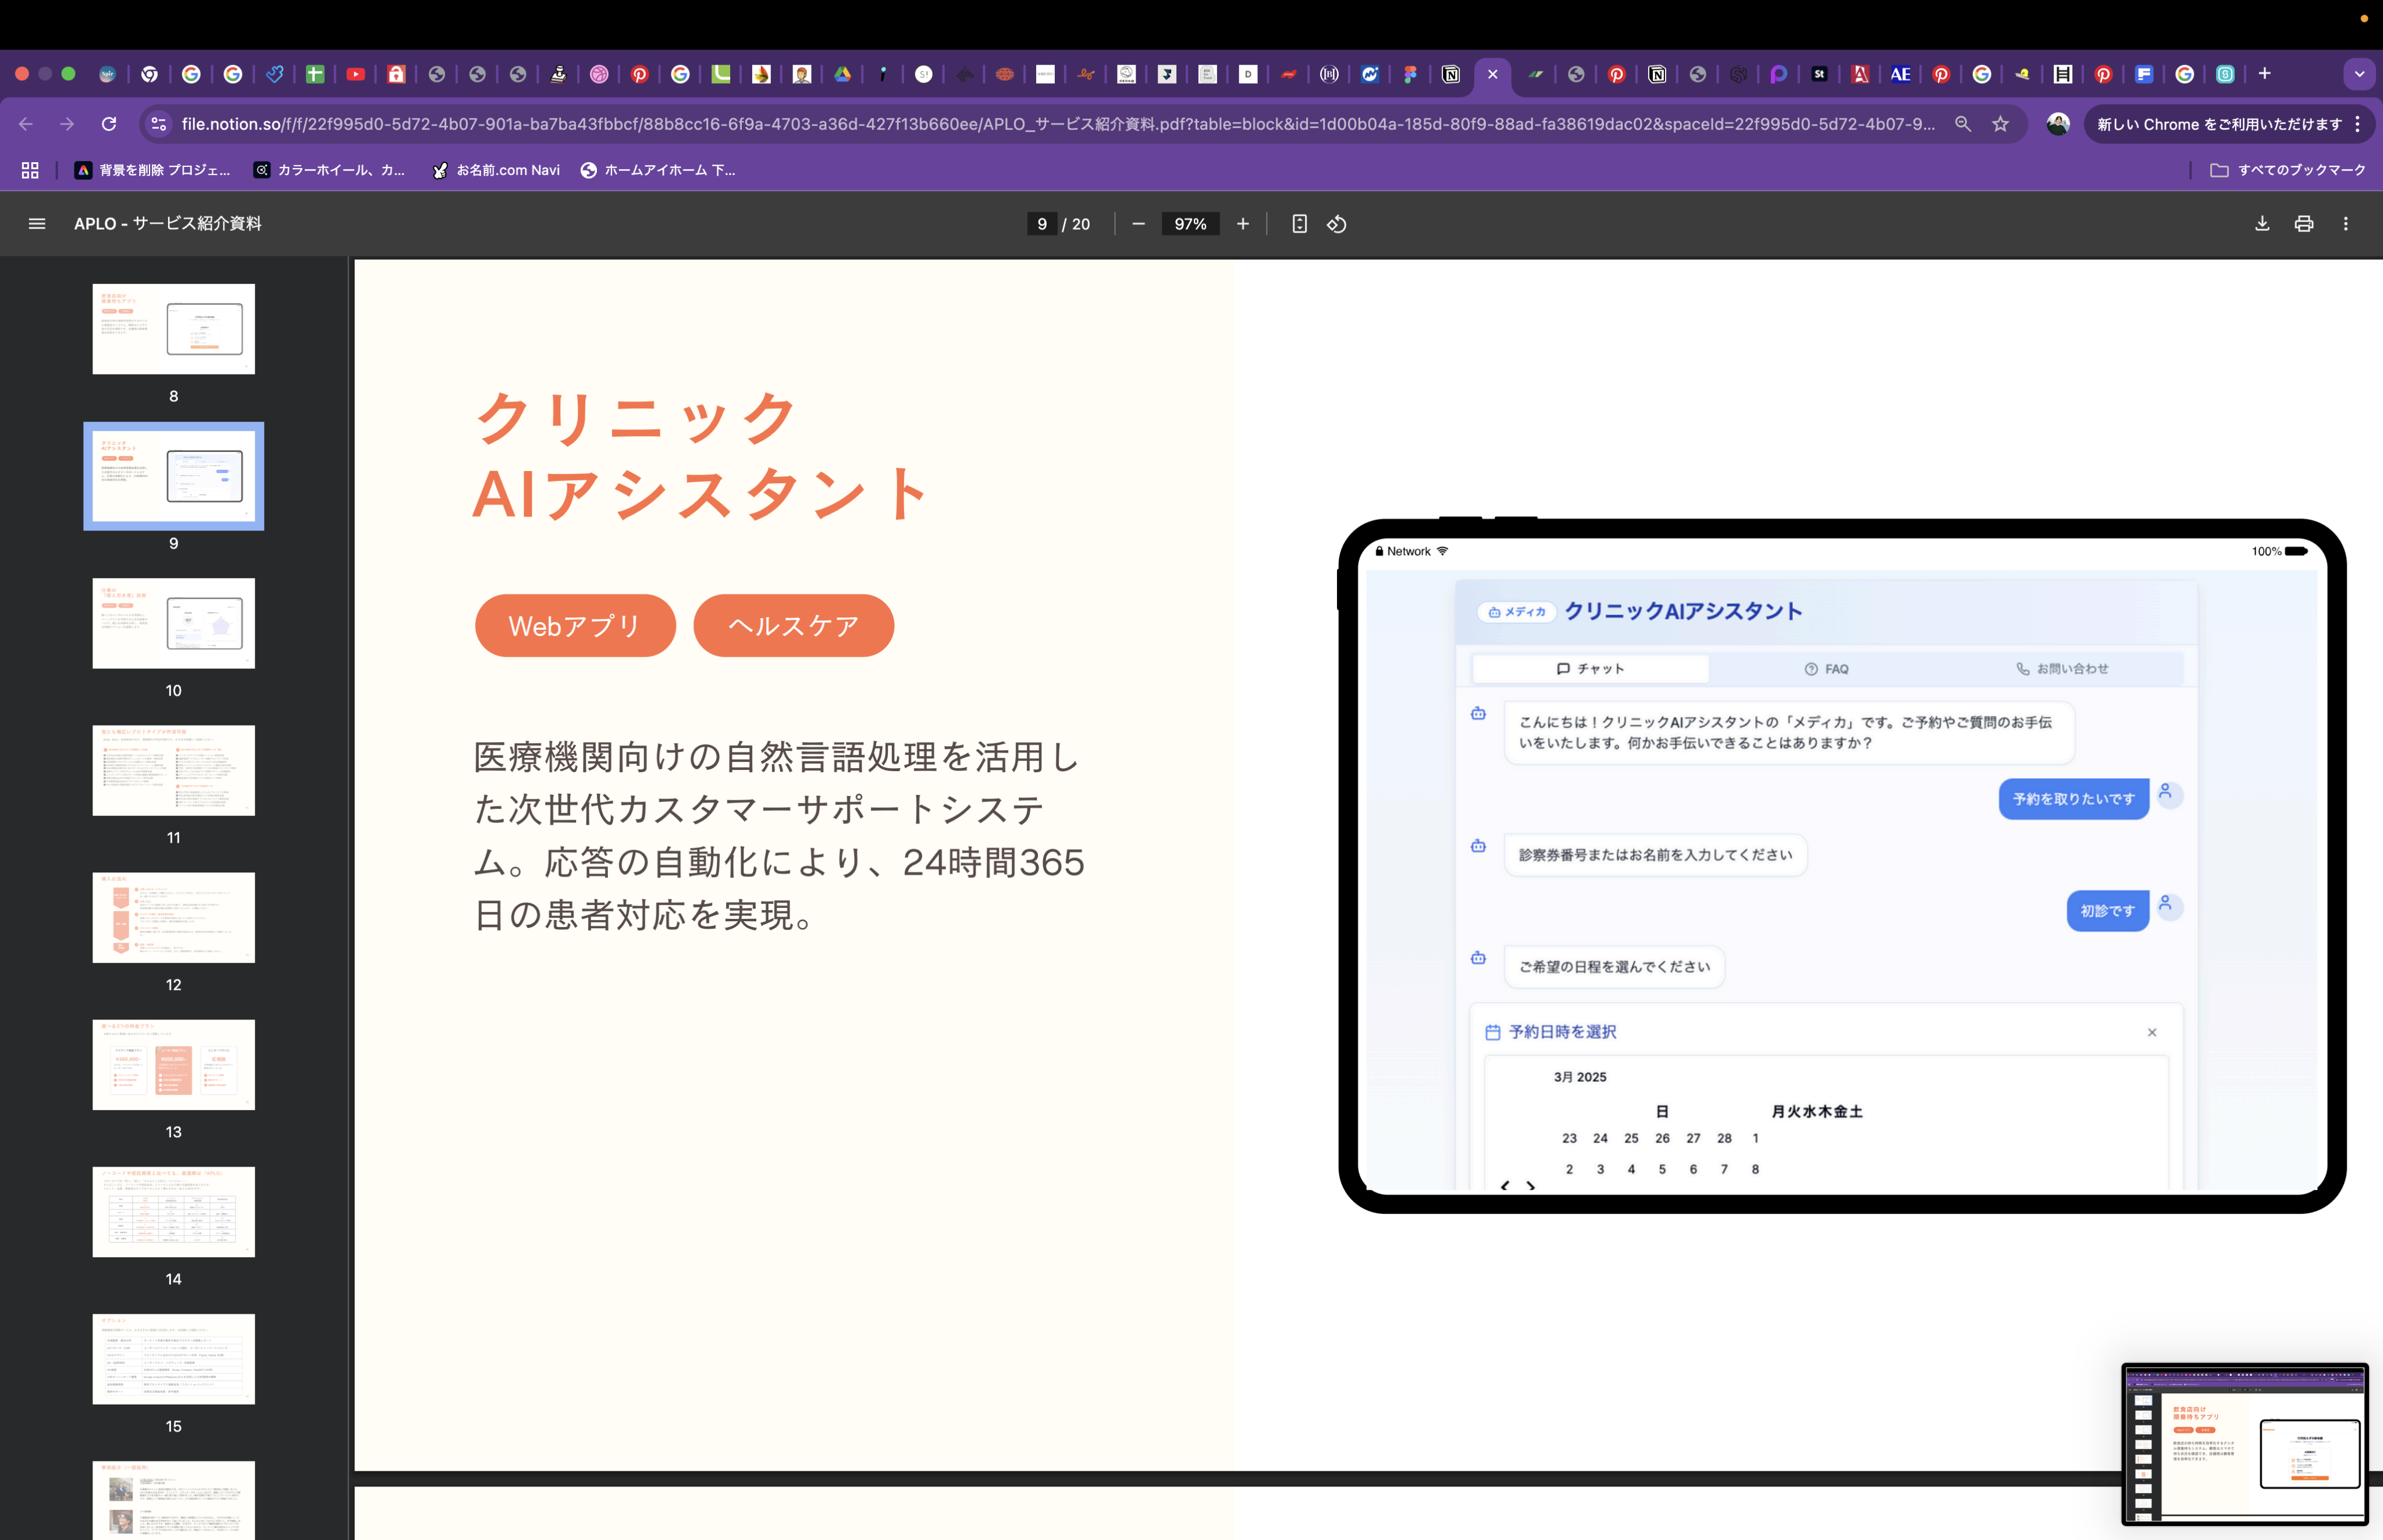
Task: Open the 背景を削除 プロジェ... bookmark
Action: tap(153, 170)
